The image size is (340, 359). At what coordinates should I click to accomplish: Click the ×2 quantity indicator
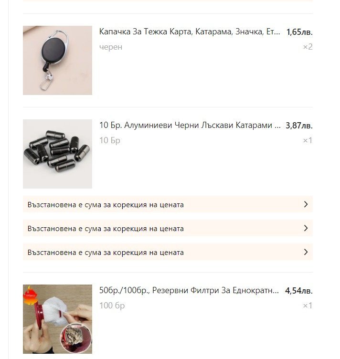308,47
